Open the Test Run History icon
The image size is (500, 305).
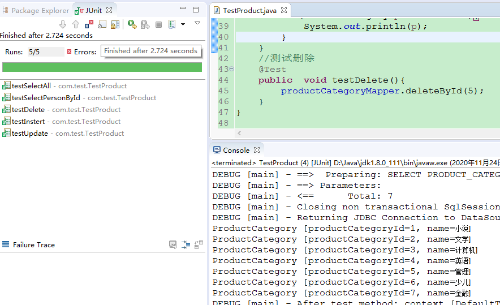(x=172, y=24)
